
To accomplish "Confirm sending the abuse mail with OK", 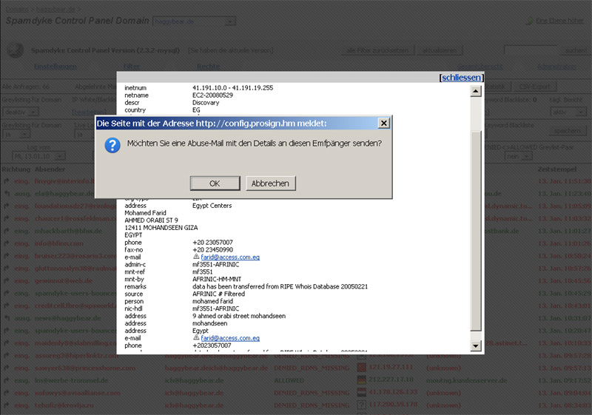I will pos(215,183).
